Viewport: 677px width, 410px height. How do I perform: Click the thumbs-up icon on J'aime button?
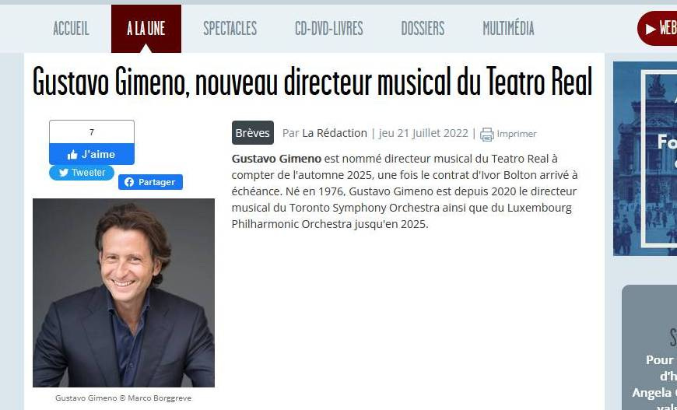pyautogui.click(x=72, y=155)
